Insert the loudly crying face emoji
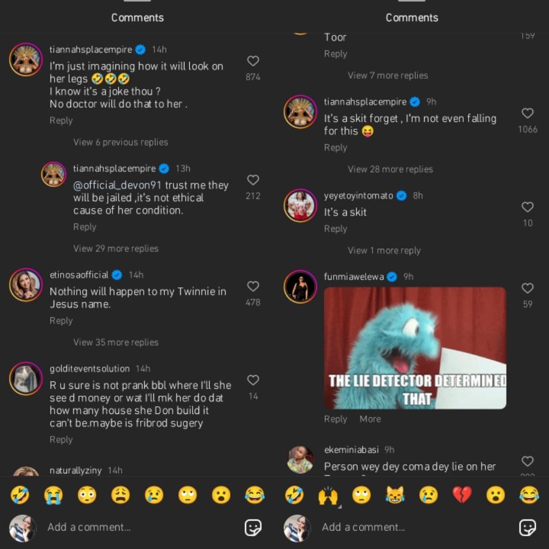Screen dimensions: 549x549 coord(53,495)
